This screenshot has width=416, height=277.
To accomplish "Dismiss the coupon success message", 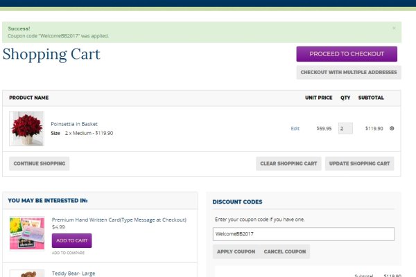I will [x=394, y=28].
